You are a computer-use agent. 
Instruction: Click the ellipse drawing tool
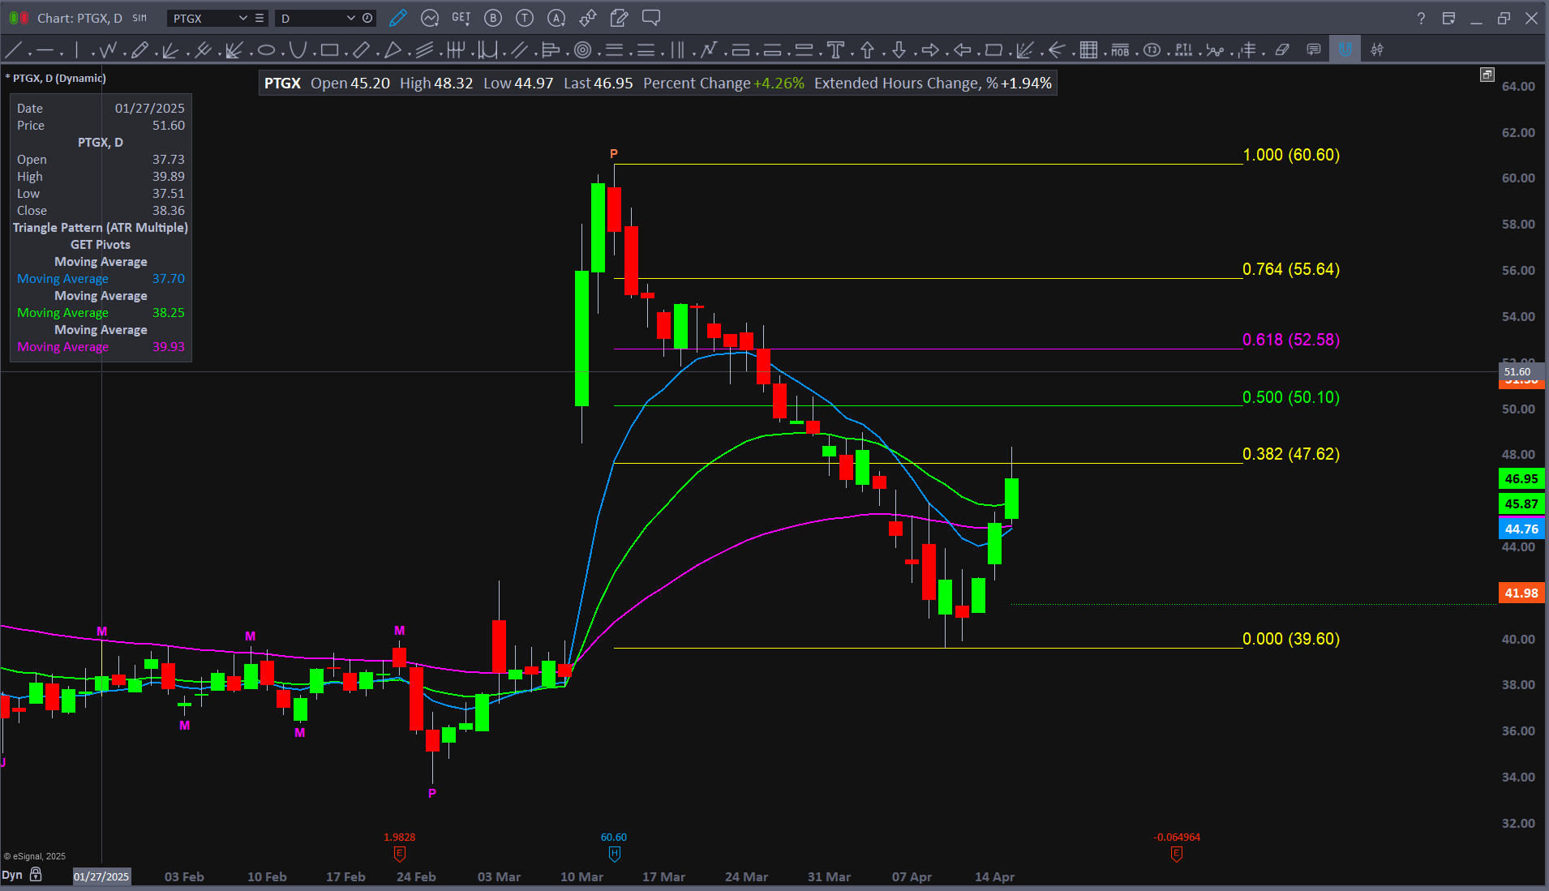[266, 50]
